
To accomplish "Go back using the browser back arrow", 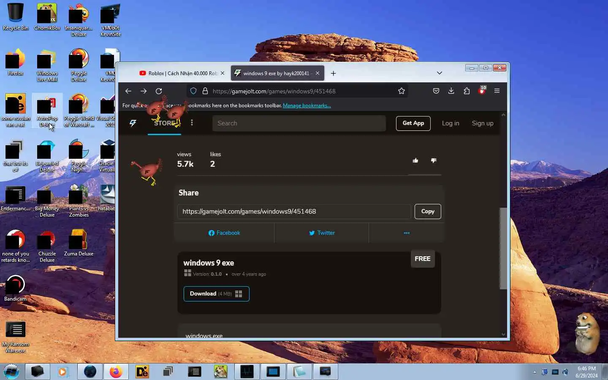I will tap(128, 91).
